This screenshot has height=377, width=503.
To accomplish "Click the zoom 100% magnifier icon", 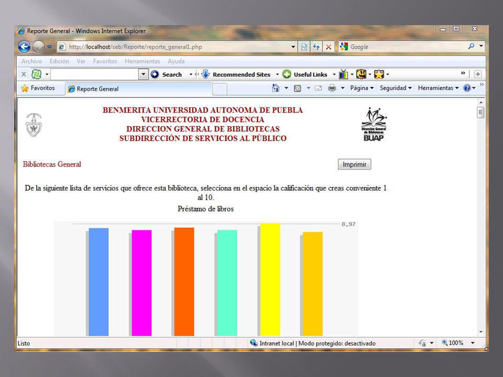I will click(445, 342).
